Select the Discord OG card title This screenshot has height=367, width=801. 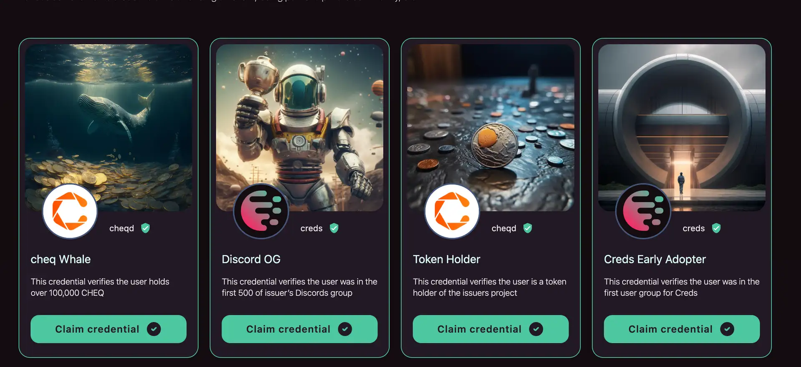(x=251, y=259)
